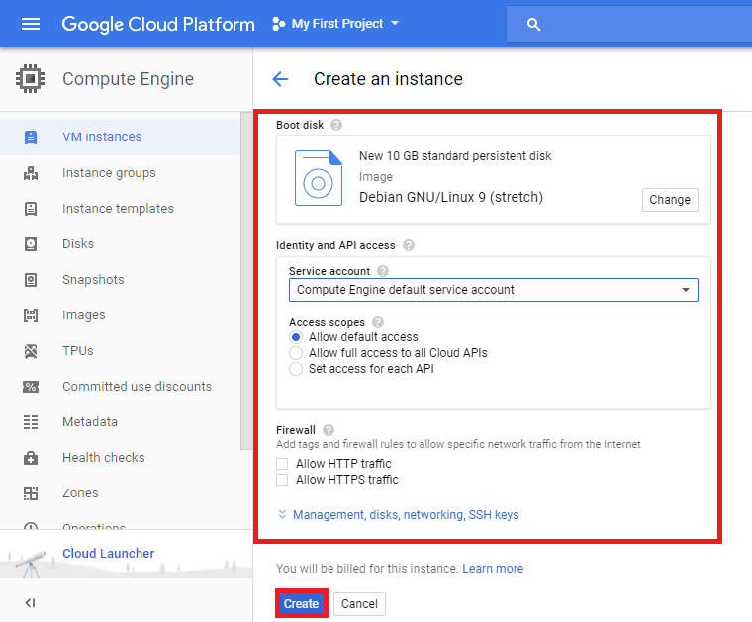Click the Images sidebar icon
The width and height of the screenshot is (752, 622).
click(31, 315)
